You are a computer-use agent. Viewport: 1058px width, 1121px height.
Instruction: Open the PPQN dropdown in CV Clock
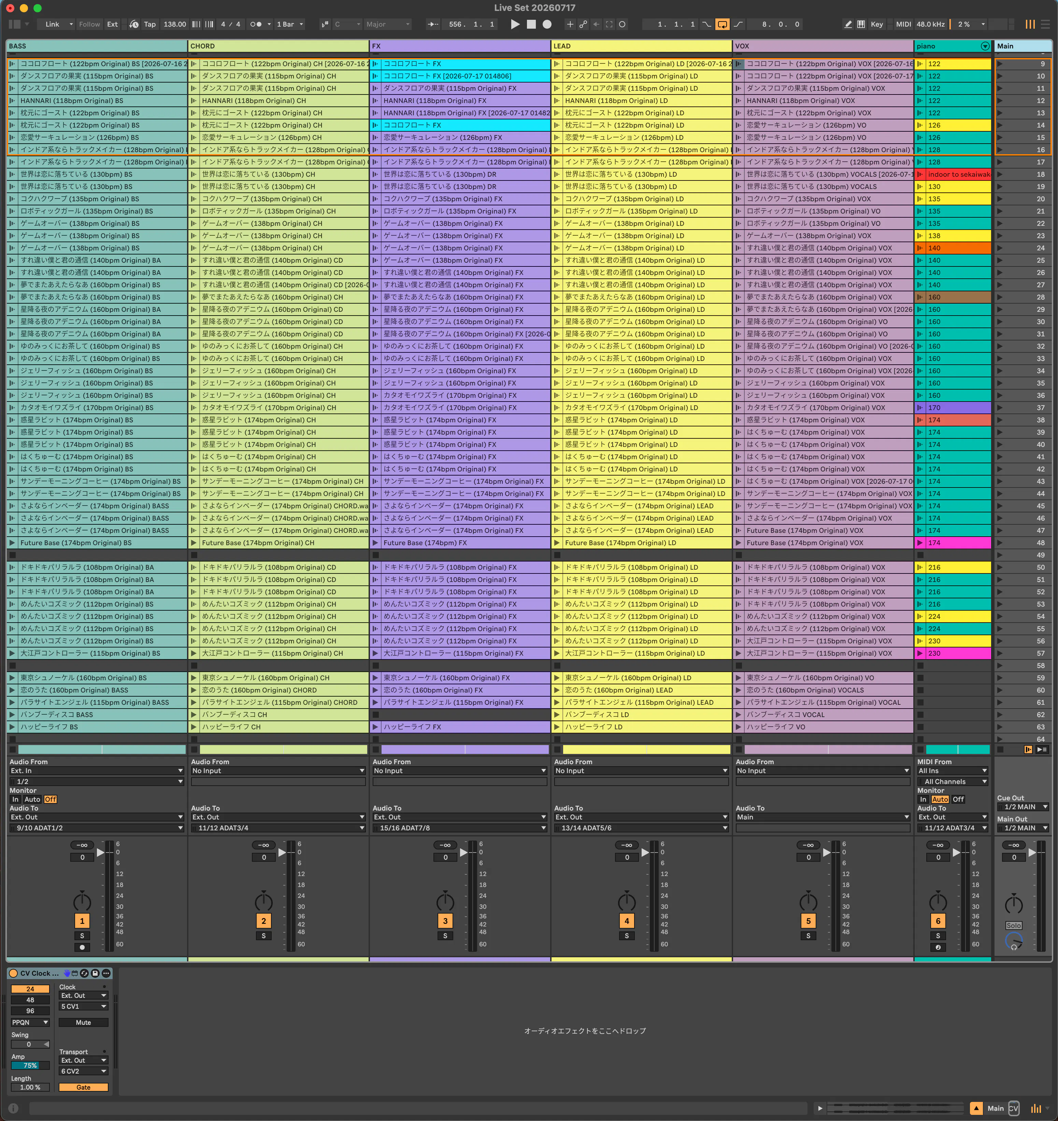pos(30,1022)
